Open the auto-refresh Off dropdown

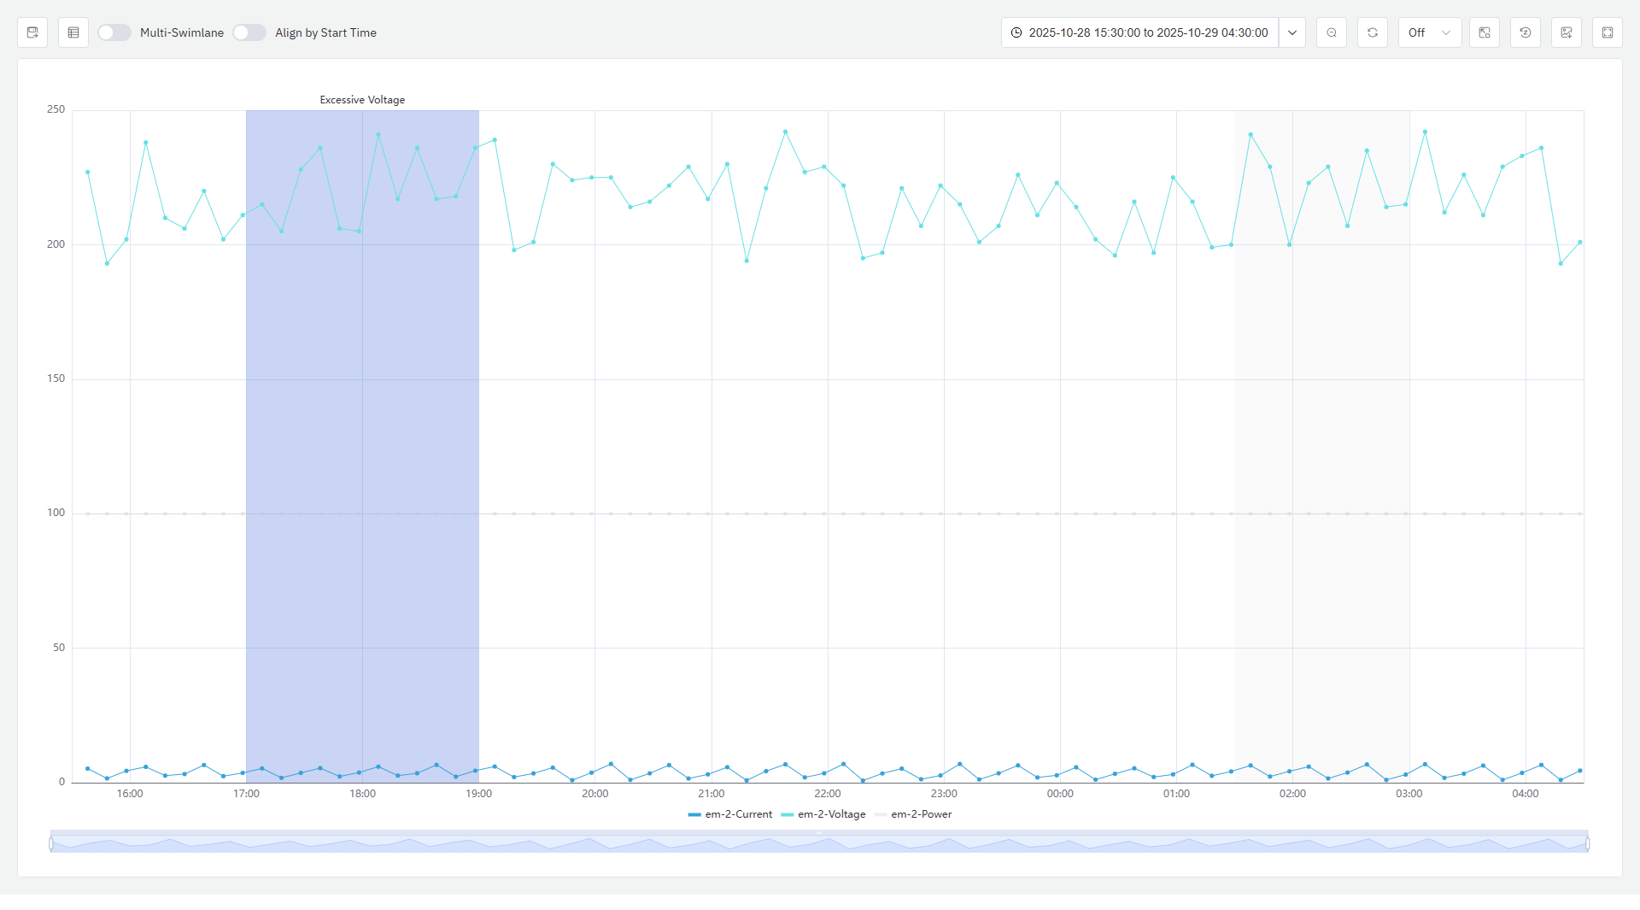tap(1429, 32)
